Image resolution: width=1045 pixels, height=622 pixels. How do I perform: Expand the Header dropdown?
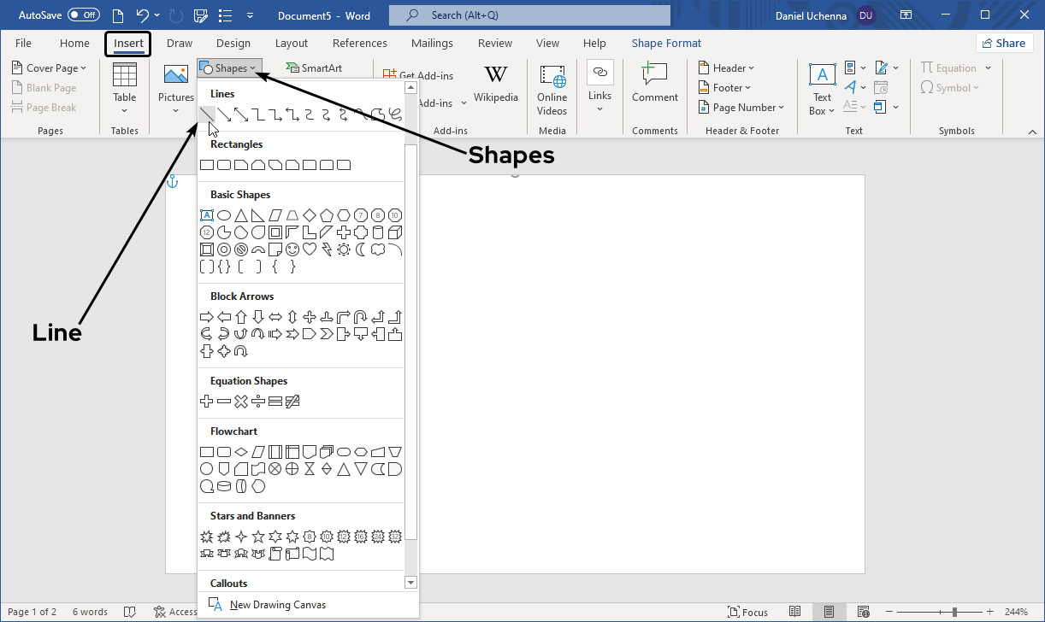pyautogui.click(x=727, y=68)
